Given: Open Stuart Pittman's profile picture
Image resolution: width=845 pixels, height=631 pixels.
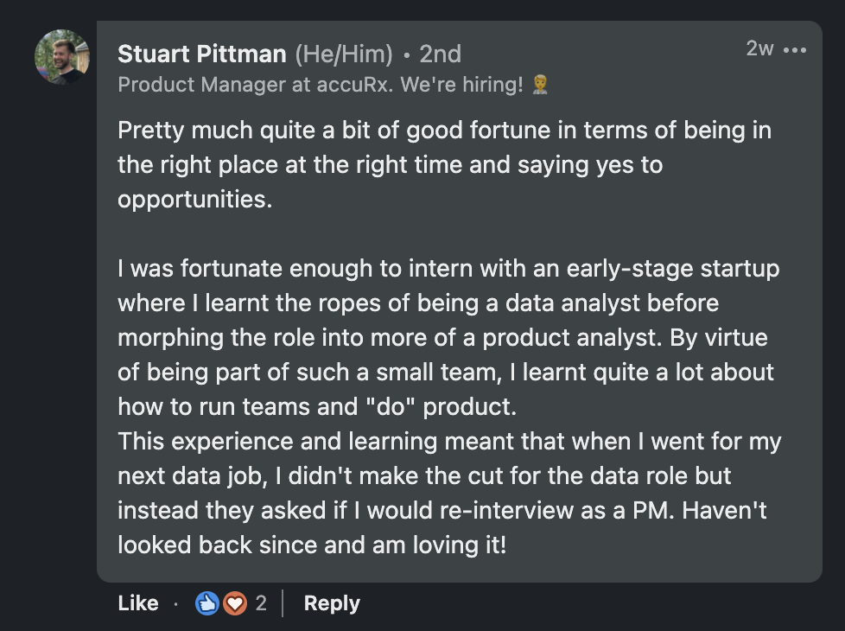Looking at the screenshot, I should tap(62, 57).
